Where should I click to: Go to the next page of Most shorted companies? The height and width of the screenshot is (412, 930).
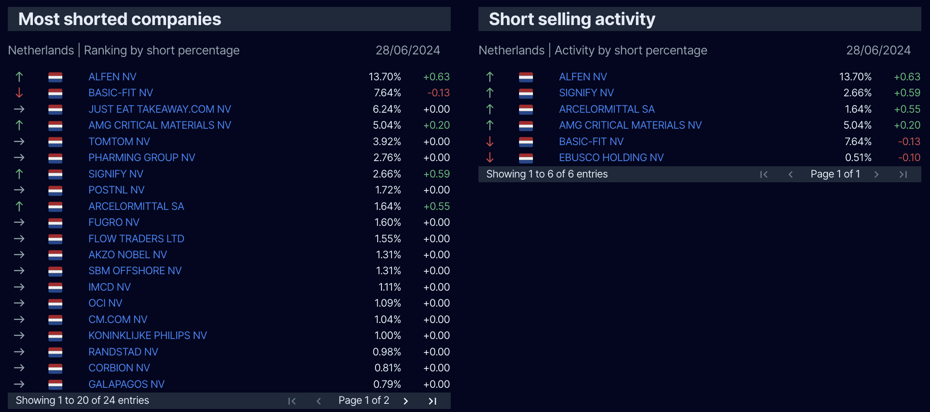tap(406, 401)
